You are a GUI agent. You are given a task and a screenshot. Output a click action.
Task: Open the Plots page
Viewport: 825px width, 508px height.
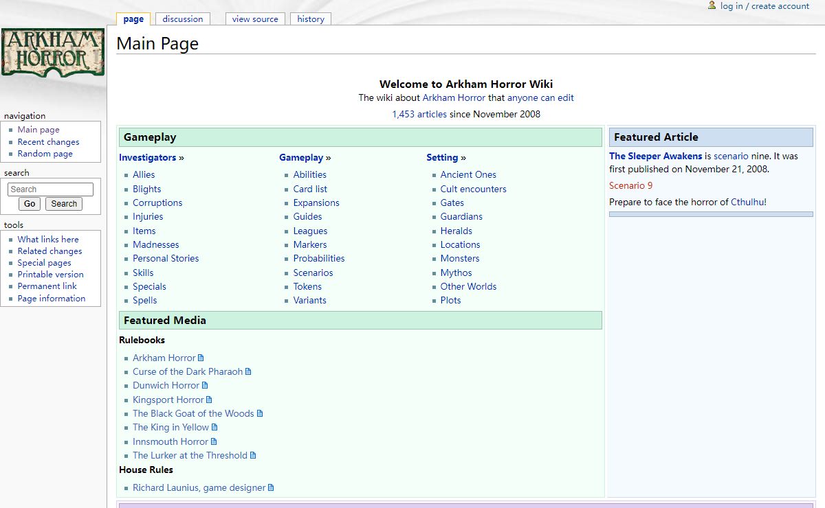[450, 300]
